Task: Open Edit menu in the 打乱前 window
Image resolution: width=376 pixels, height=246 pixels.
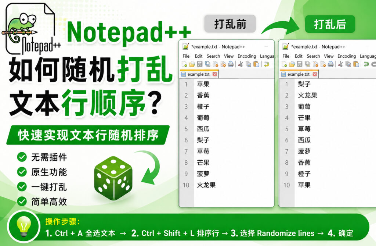Action: point(199,56)
